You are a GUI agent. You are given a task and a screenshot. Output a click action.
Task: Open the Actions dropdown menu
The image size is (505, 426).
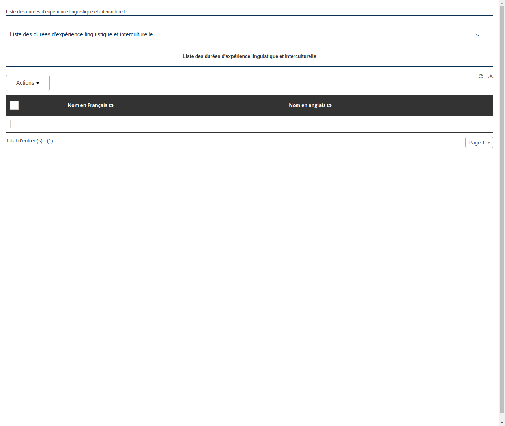(x=28, y=83)
